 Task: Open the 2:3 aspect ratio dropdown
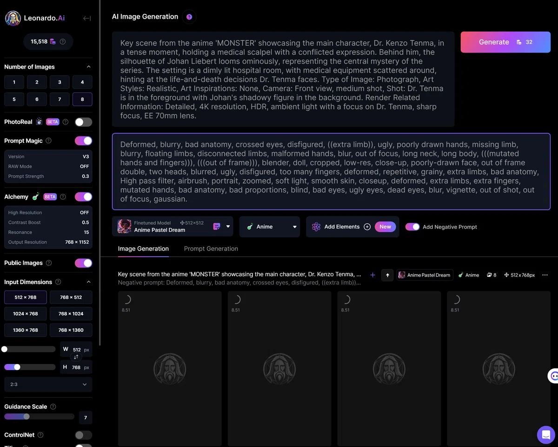point(48,384)
